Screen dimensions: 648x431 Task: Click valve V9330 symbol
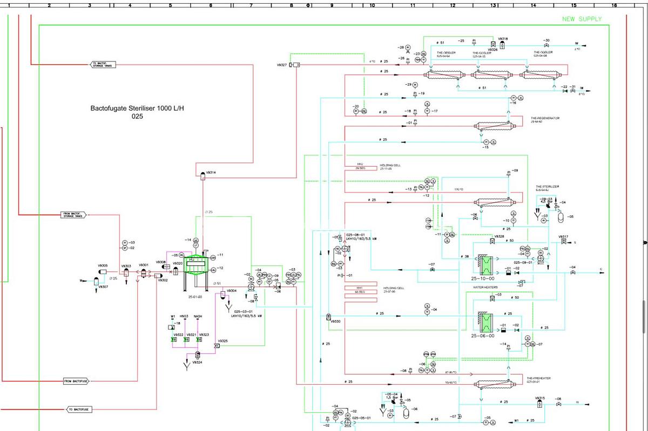click(328, 316)
